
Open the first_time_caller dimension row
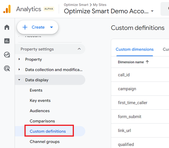click(140, 103)
